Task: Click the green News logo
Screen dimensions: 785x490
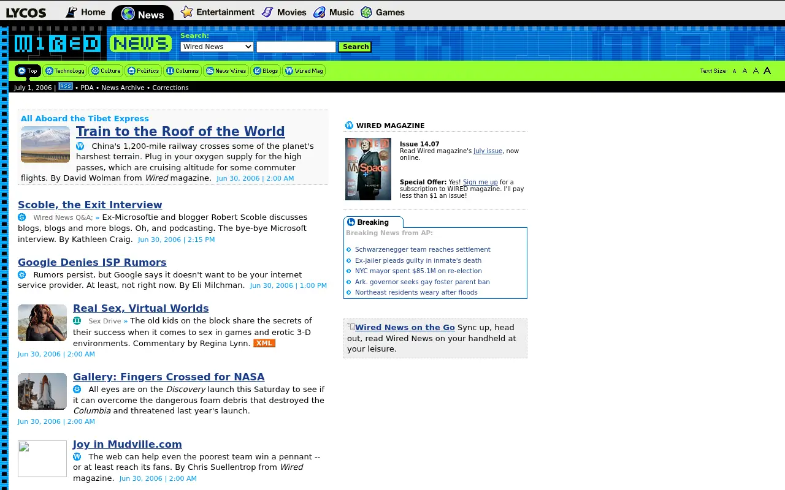Action: click(x=140, y=43)
